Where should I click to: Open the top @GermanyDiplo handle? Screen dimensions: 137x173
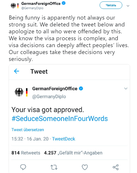(32, 8)
